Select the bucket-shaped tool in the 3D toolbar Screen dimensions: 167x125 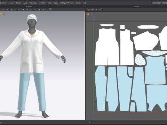[31, 10]
